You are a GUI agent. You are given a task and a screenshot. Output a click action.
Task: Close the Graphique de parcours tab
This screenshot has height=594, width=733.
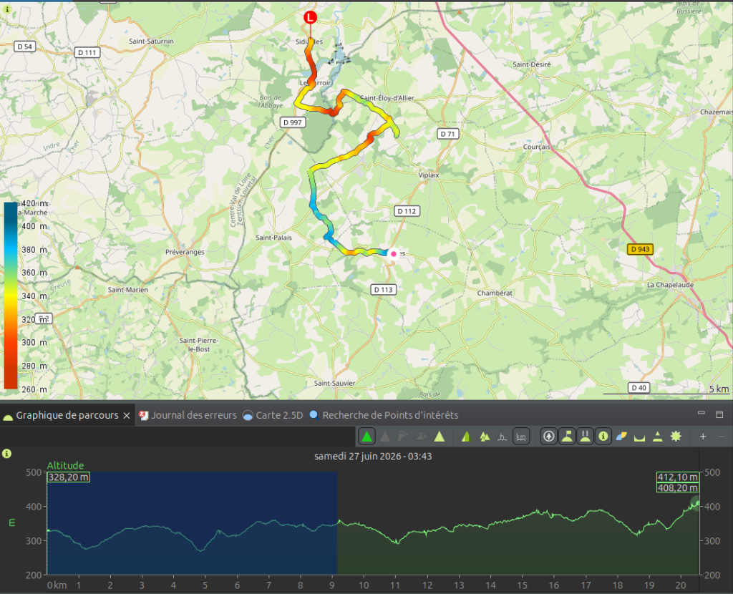click(x=127, y=416)
